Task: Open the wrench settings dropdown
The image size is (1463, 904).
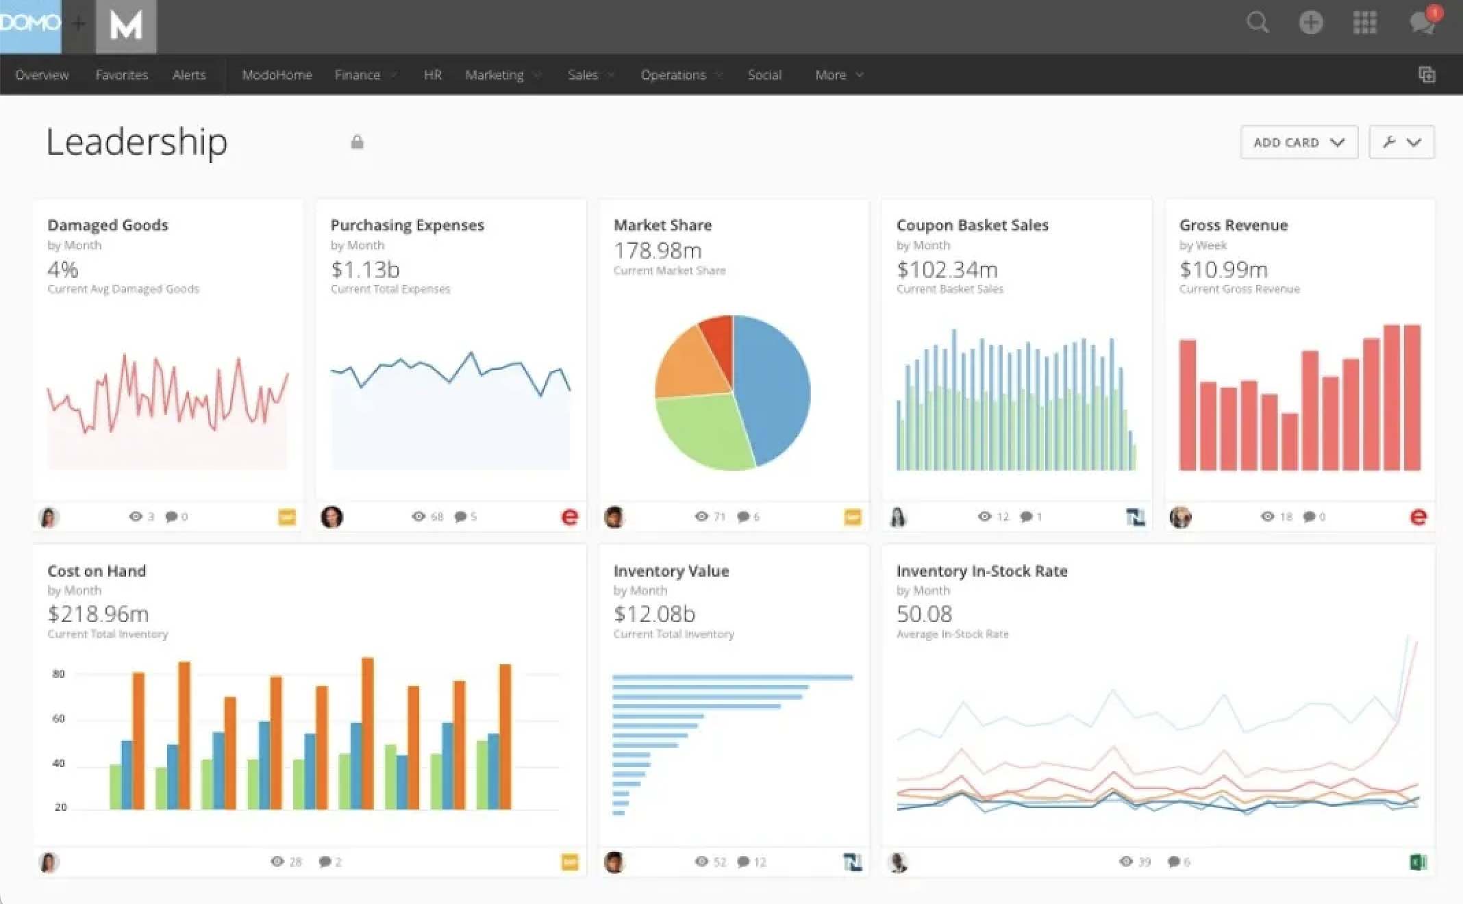Action: (x=1401, y=142)
